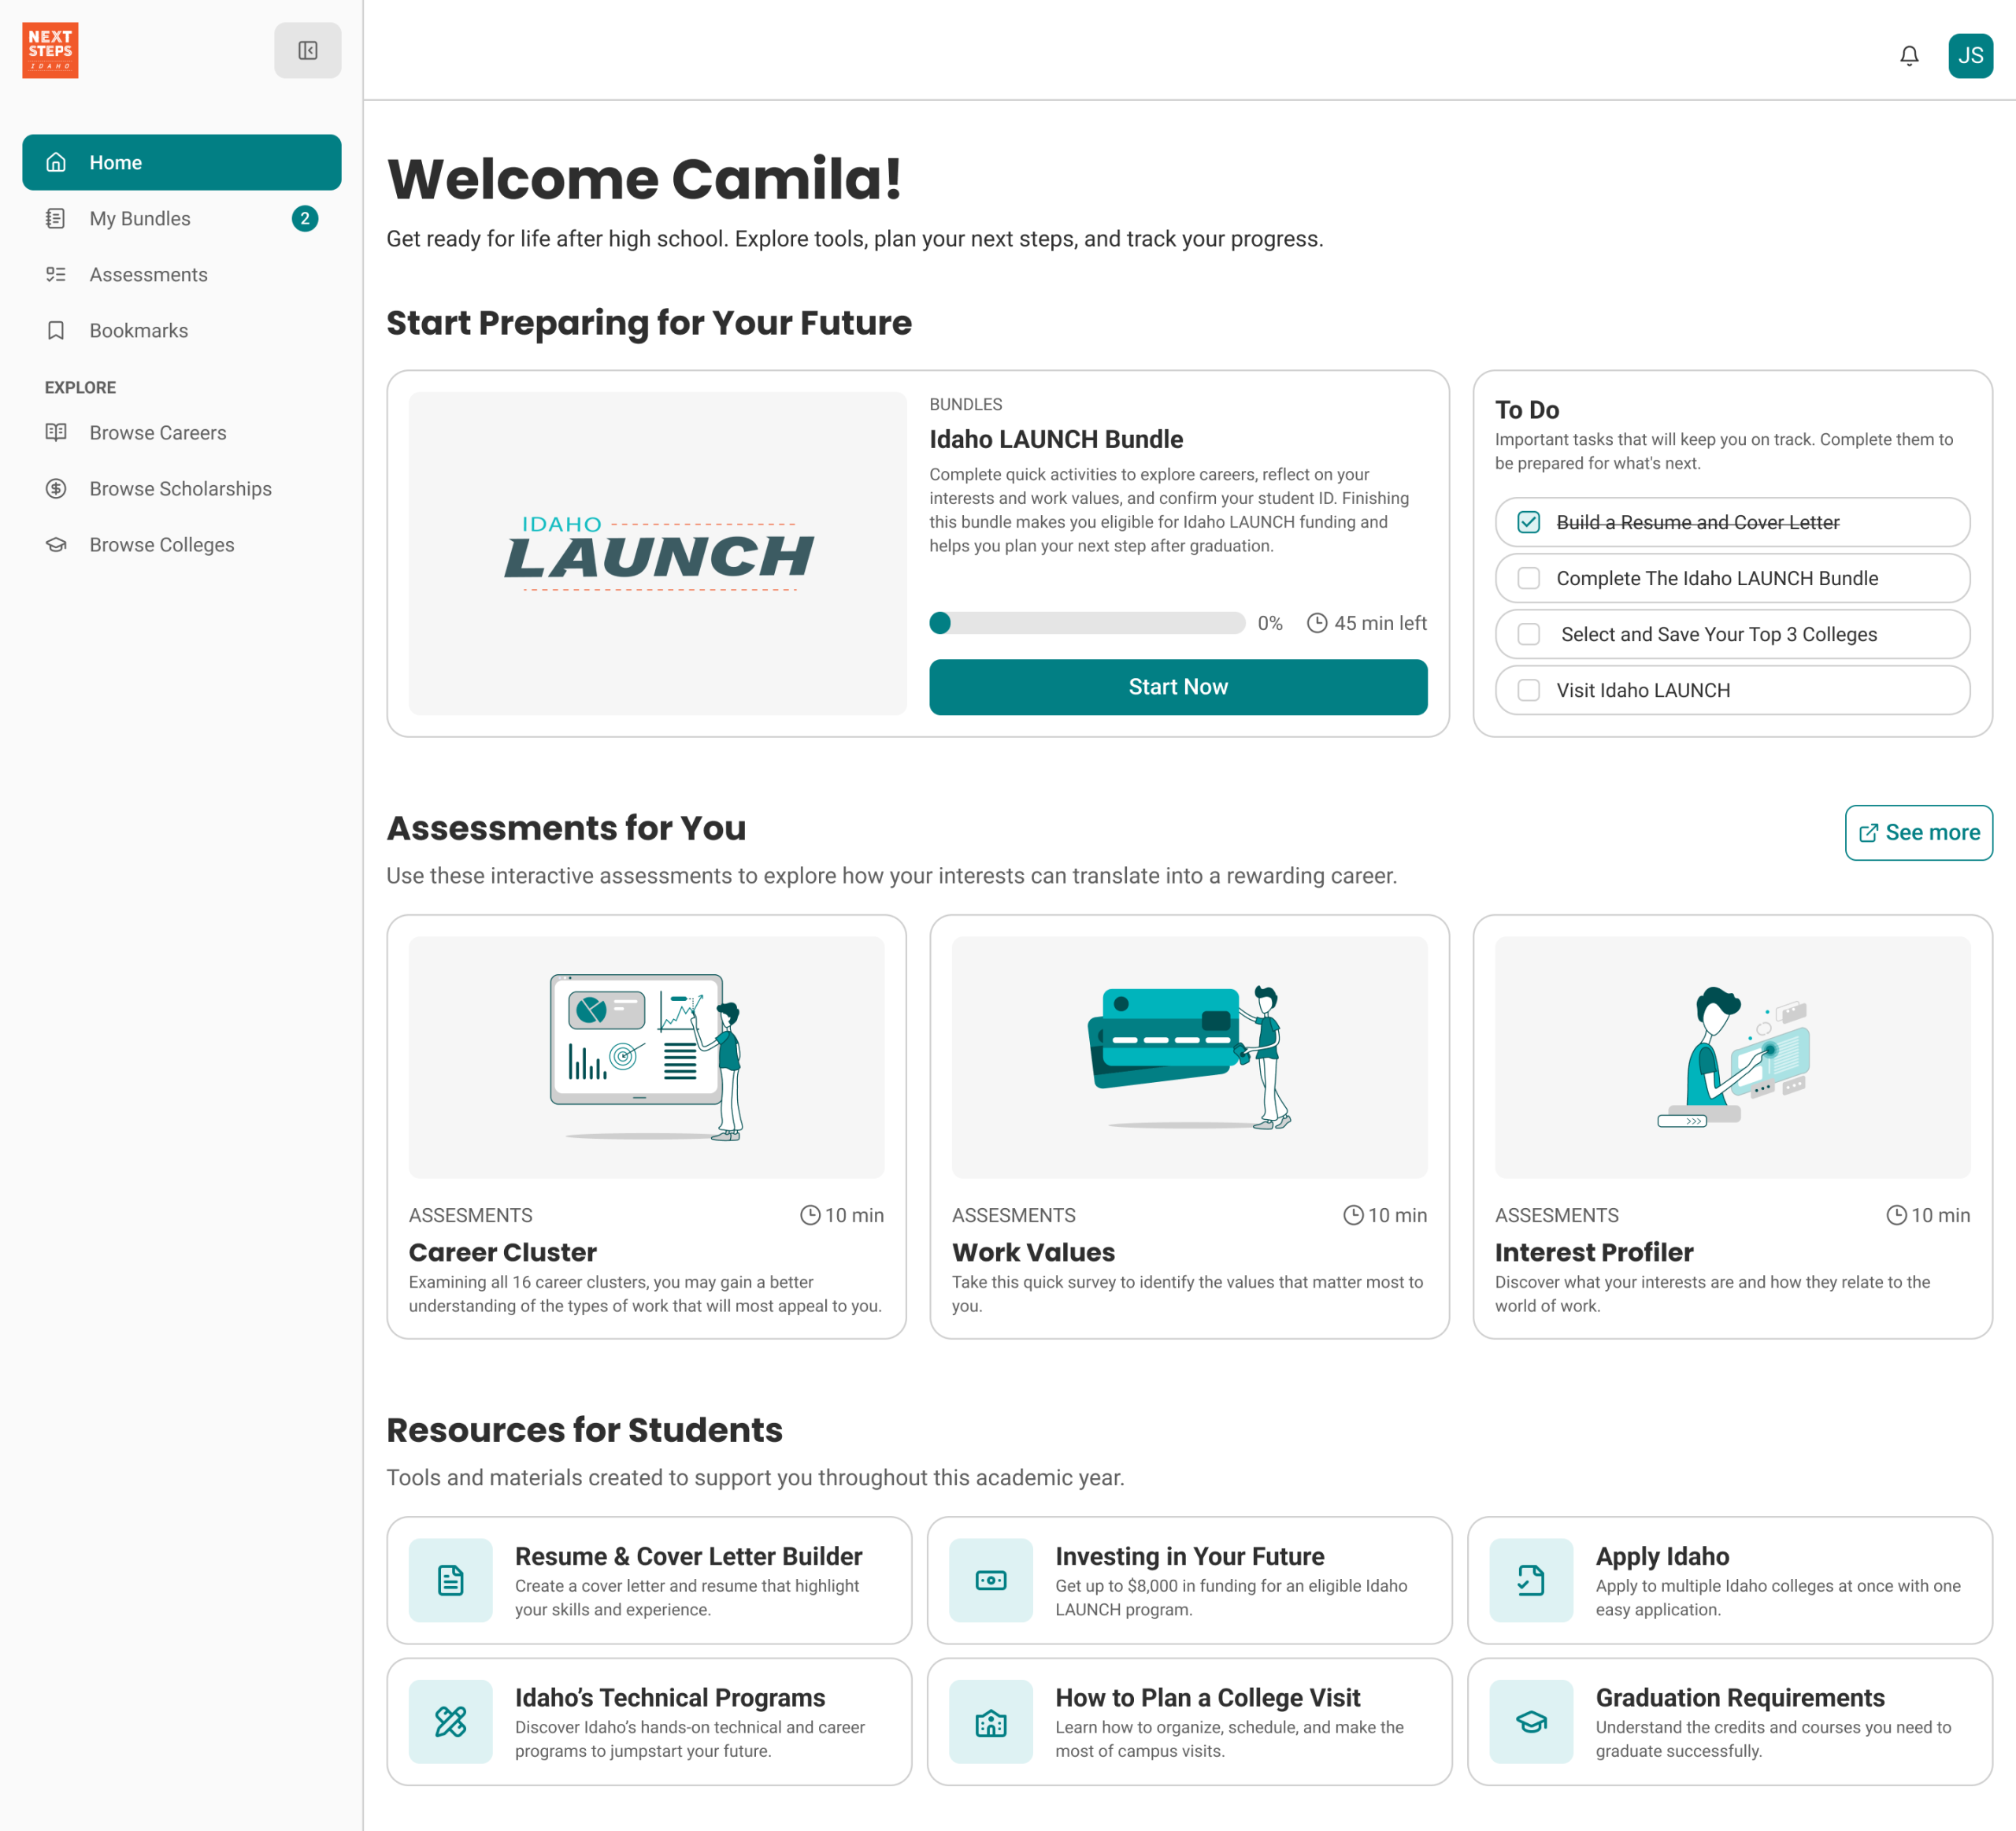2016x1831 pixels.
Task: Click the Next Steps Idaho logo
Action: pos(50,50)
